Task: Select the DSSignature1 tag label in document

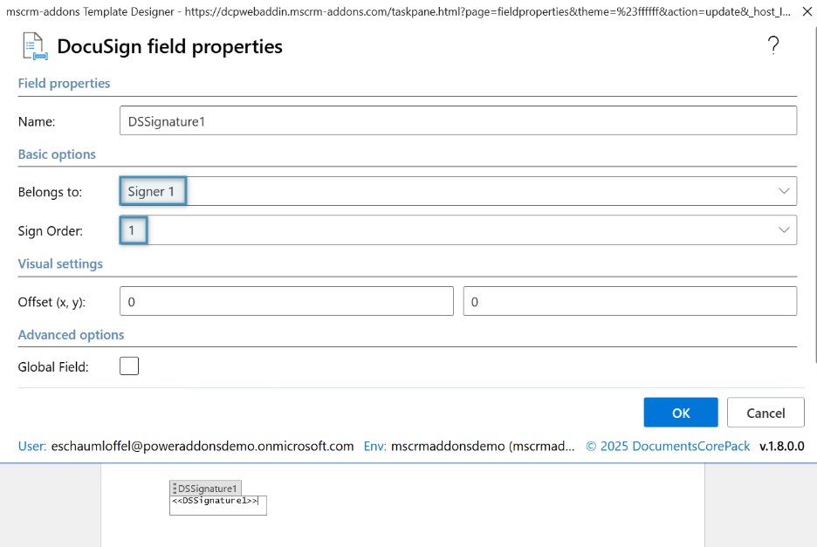Action: tap(208, 489)
